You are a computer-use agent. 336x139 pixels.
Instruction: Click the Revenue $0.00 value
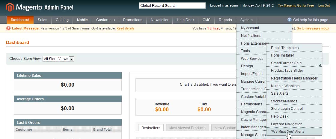pos(162,110)
